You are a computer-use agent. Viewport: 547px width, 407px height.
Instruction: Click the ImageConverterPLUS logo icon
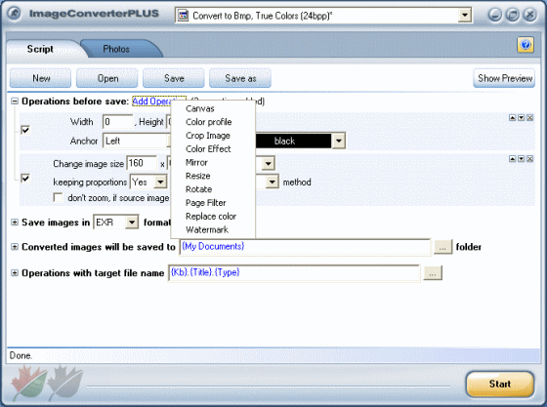[x=15, y=14]
